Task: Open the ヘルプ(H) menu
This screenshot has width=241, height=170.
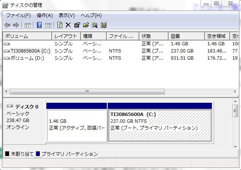Action: pos(91,15)
